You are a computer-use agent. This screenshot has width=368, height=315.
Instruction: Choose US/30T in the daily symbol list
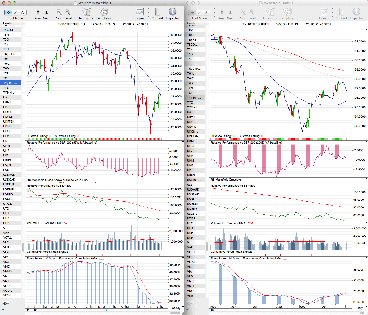[x=194, y=180]
